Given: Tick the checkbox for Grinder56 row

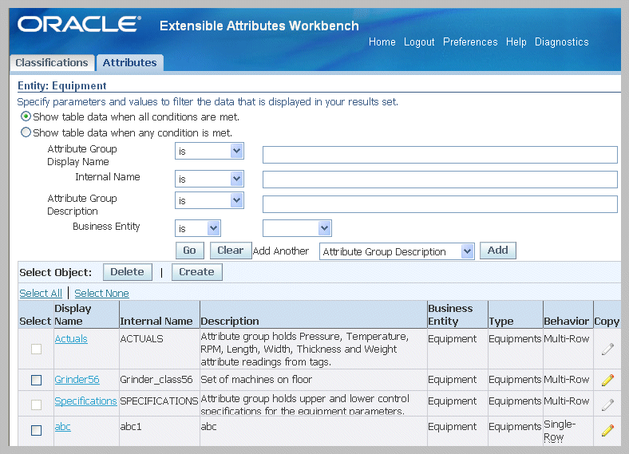Looking at the screenshot, I should 36,380.
